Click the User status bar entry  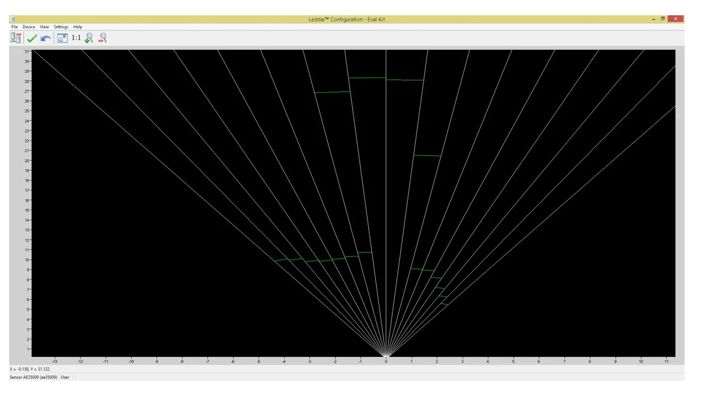point(65,377)
